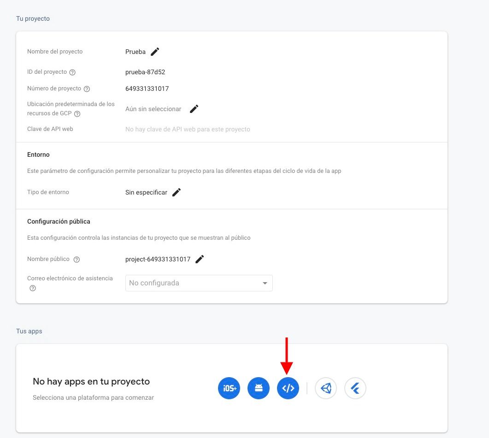Screen dimensions: 489x438
Task: Edit the environment type pencil icon
Action: tap(177, 192)
